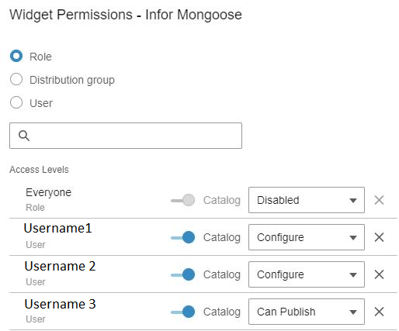This screenshot has height=331, width=399.
Task: Remove the Everyone role entry
Action: [379, 200]
